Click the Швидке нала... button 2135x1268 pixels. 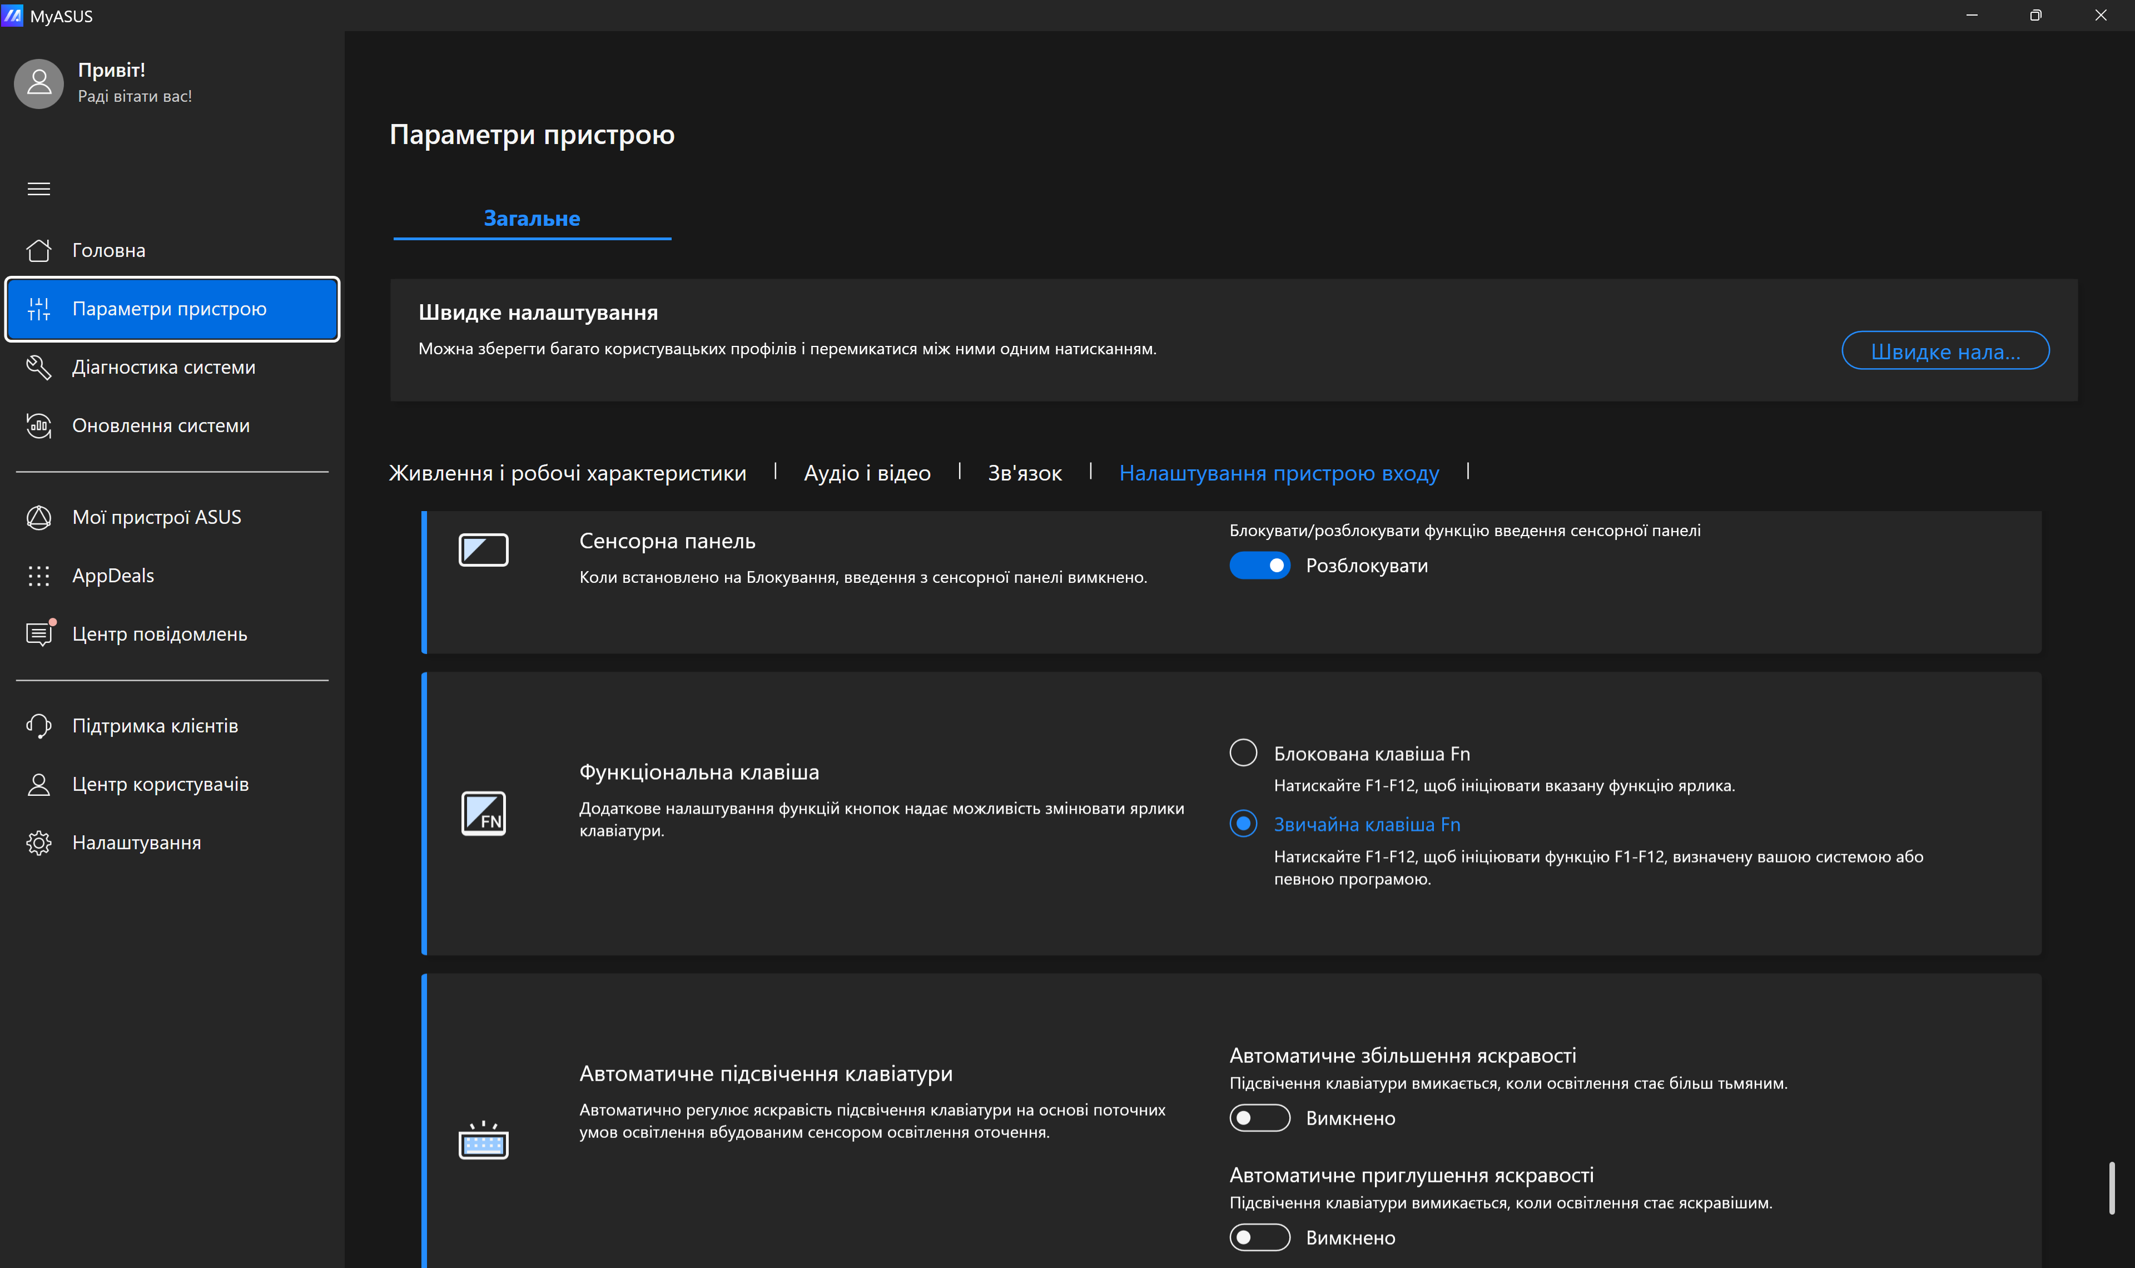point(1944,351)
